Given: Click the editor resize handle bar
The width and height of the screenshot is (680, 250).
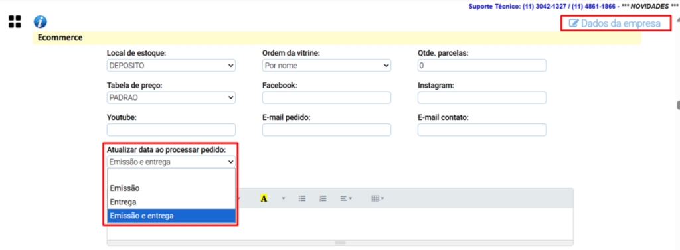Looking at the screenshot, I should tap(340, 243).
